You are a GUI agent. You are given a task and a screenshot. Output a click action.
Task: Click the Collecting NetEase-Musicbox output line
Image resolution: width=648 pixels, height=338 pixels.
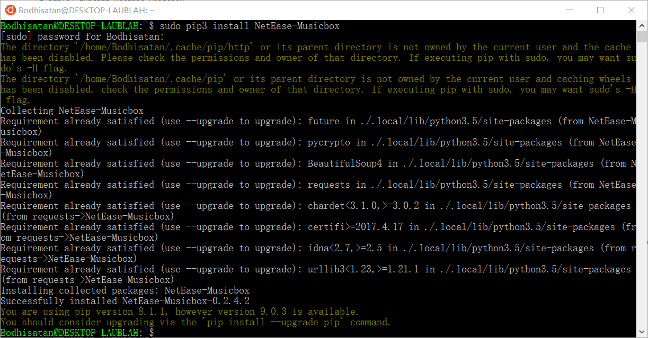click(x=72, y=110)
